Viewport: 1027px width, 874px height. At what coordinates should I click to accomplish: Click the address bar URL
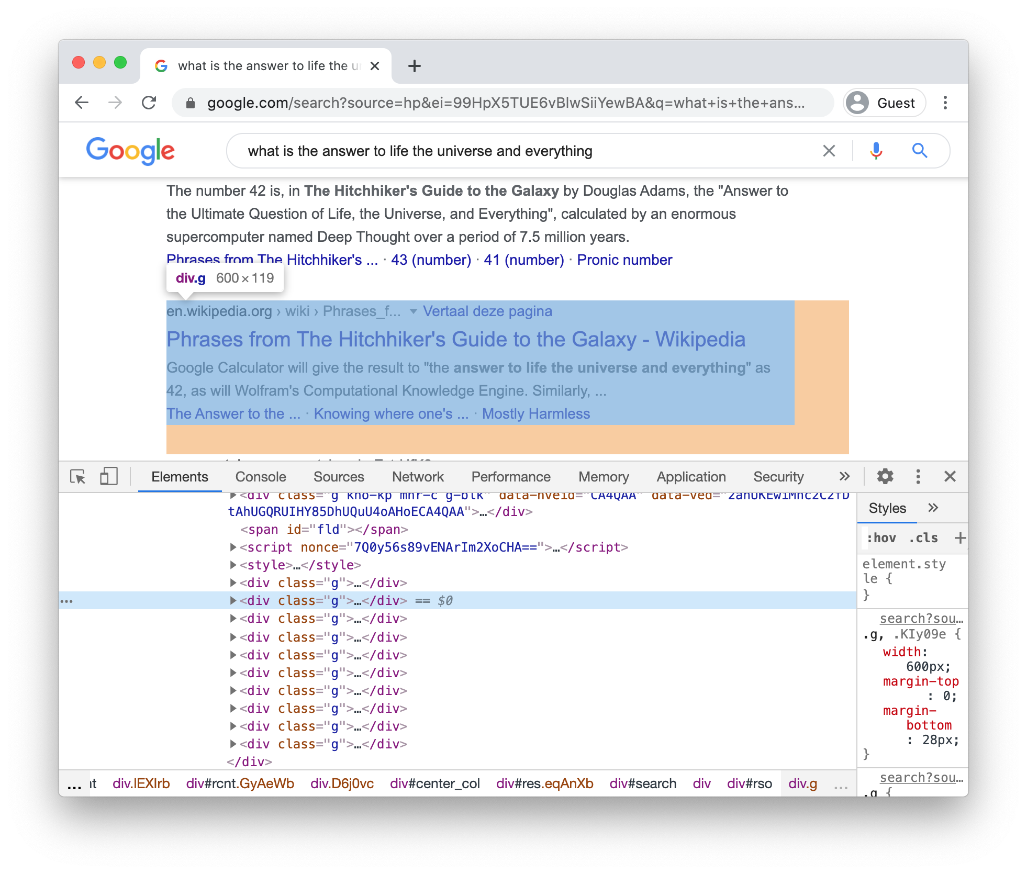pyautogui.click(x=506, y=103)
